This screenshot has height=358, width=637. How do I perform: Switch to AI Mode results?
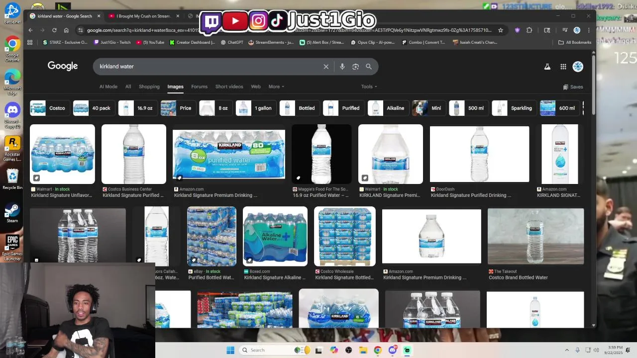pyautogui.click(x=108, y=87)
